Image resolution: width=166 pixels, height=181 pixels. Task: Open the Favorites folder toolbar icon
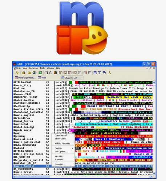(x=29, y=73)
